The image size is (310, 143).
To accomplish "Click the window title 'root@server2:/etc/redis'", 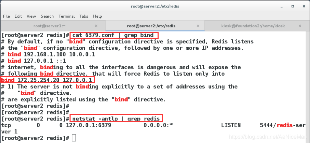I will (155, 6).
